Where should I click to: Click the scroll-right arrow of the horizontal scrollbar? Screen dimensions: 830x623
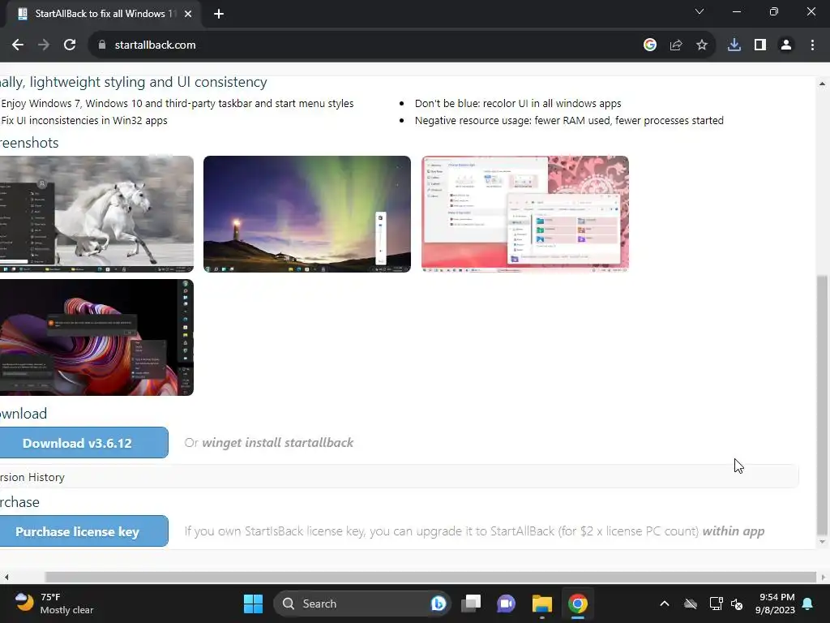824,577
